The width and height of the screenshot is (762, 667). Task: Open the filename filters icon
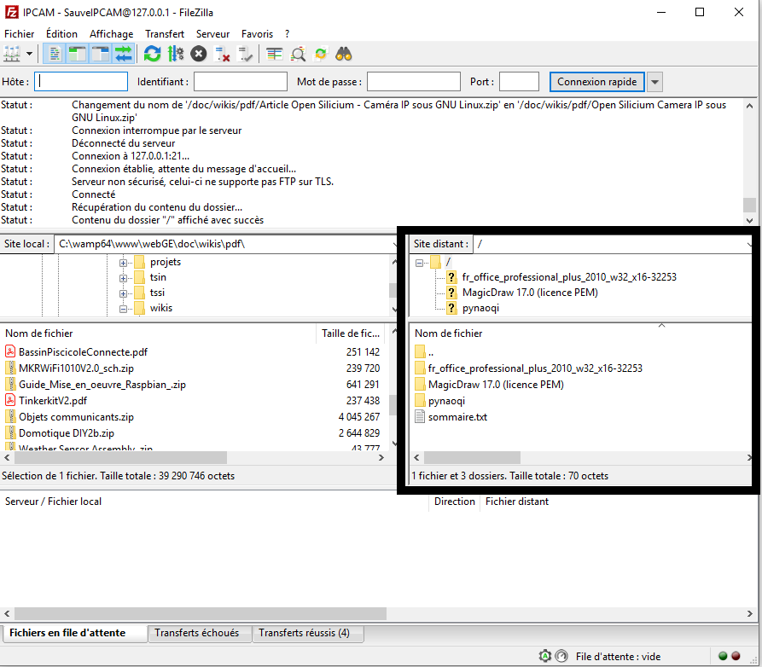(x=275, y=54)
